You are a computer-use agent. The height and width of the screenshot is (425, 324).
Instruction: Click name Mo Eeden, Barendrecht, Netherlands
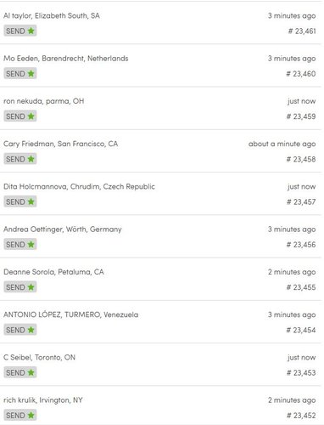point(66,59)
